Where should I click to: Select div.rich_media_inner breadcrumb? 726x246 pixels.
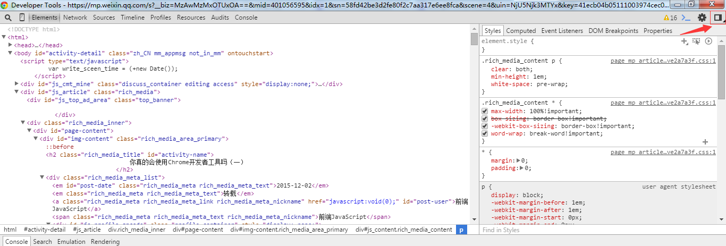137,230
